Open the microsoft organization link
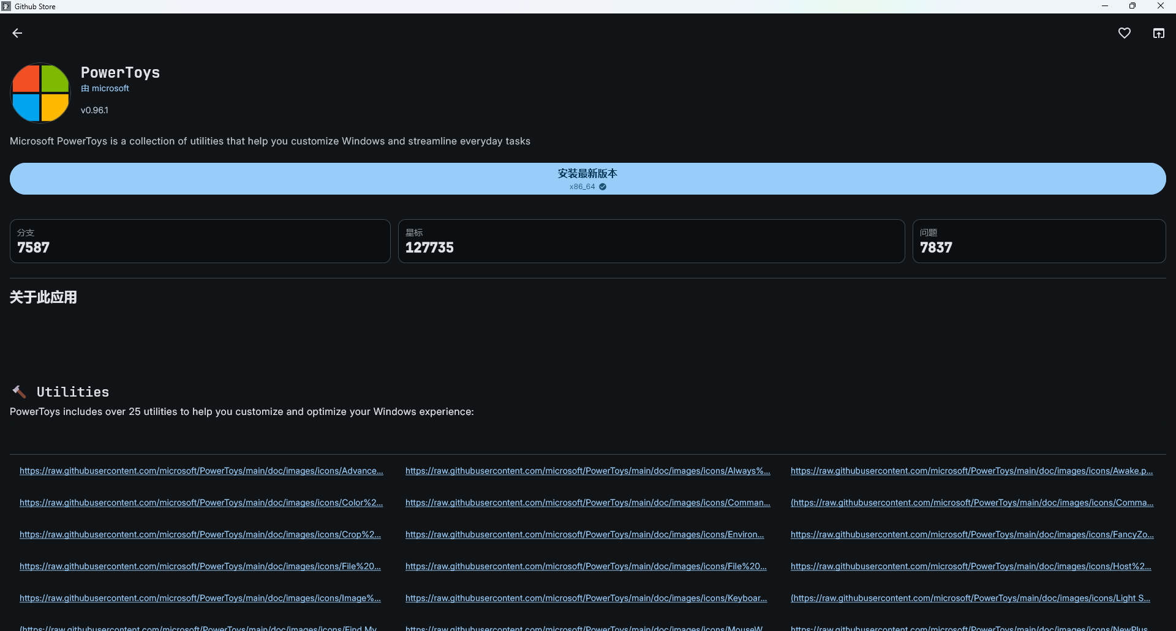Viewport: 1176px width, 631px height. [110, 88]
